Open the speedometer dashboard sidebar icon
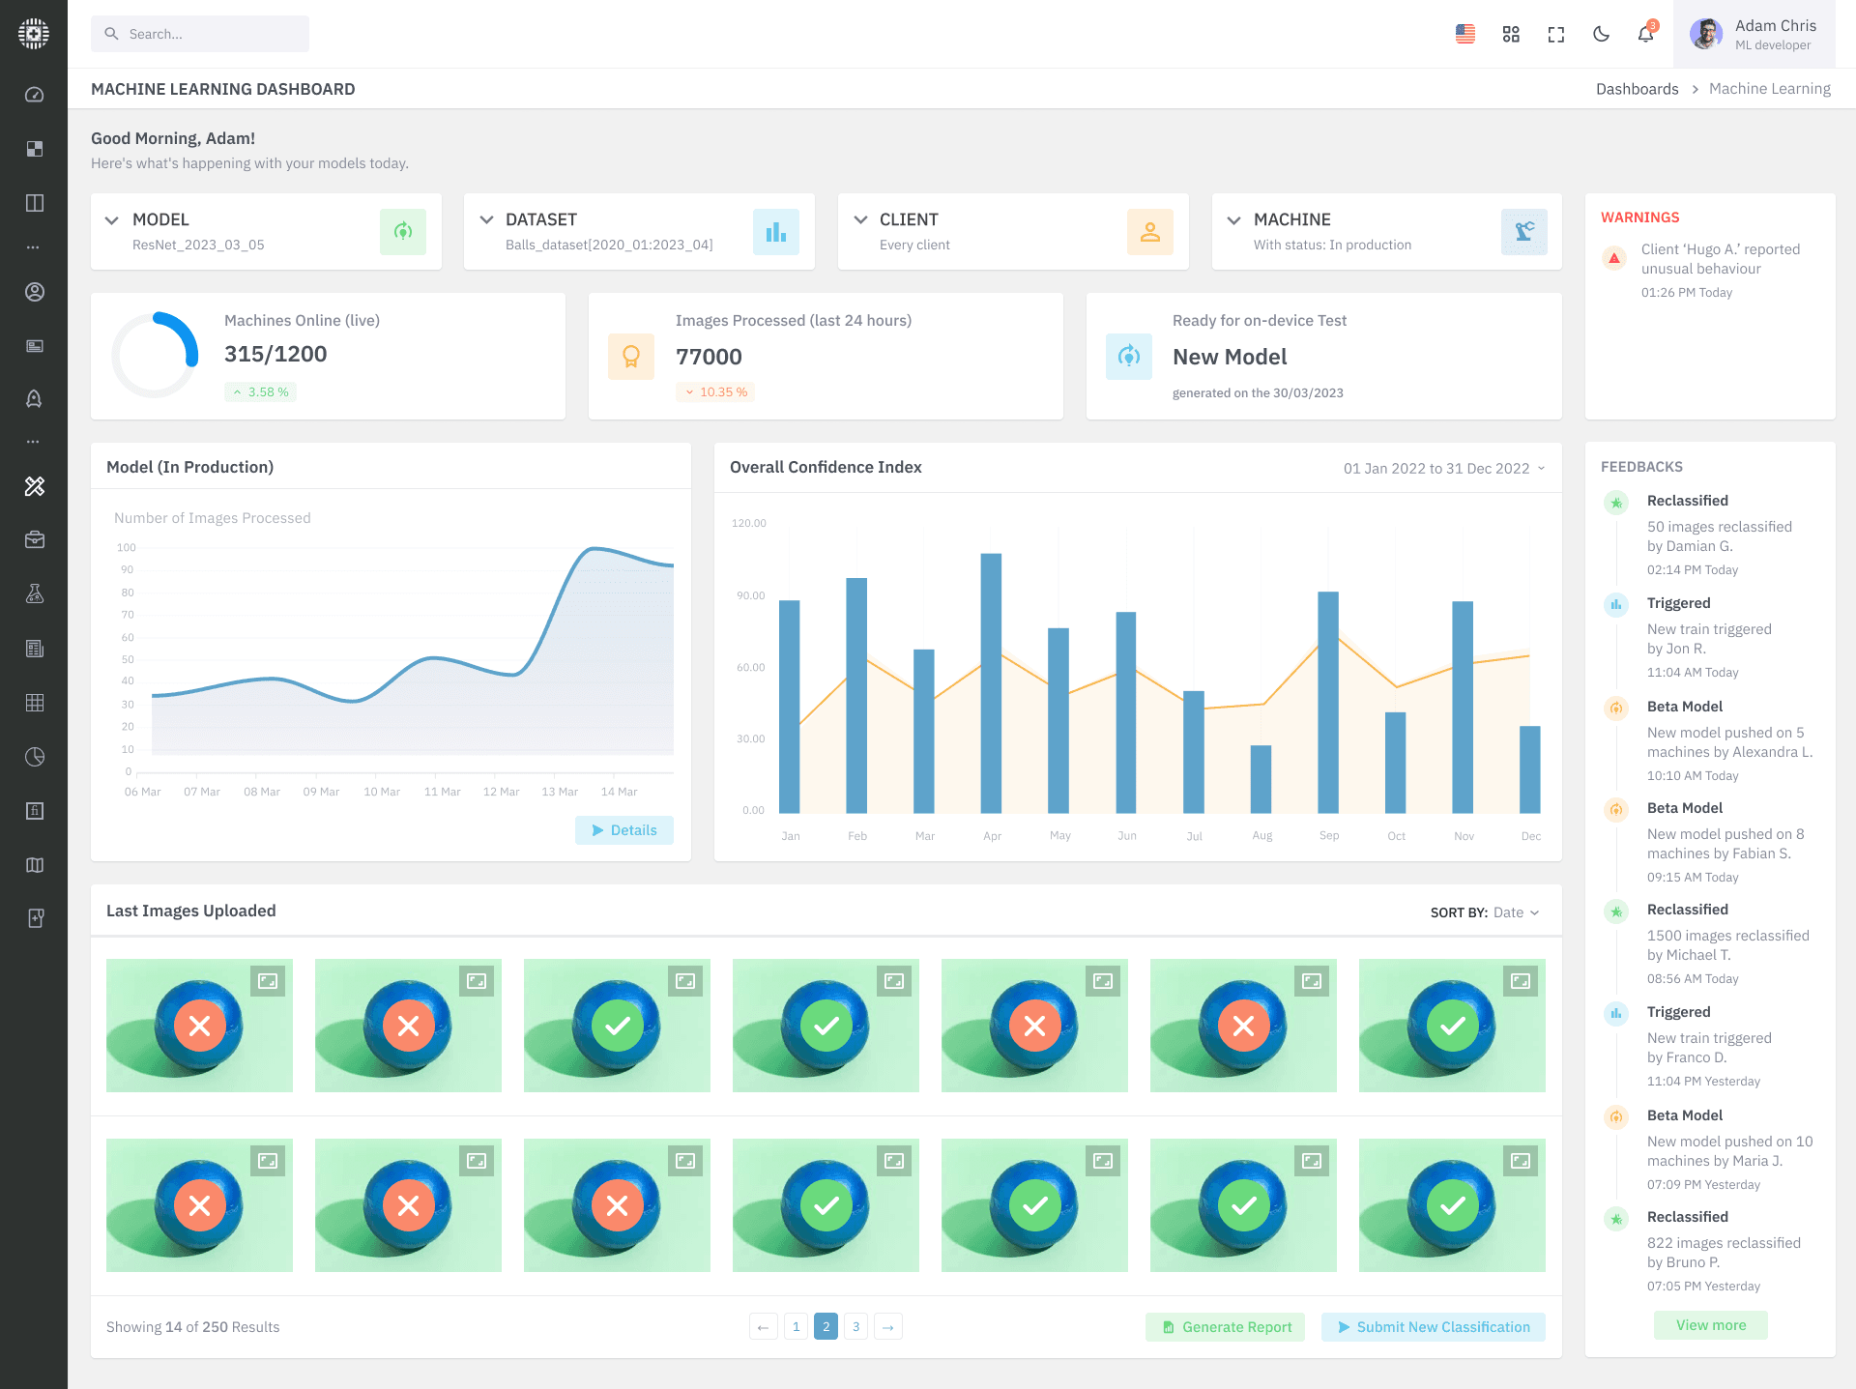Image resolution: width=1856 pixels, height=1389 pixels. [x=34, y=95]
